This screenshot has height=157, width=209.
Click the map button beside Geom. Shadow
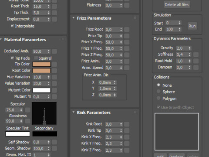click(x=54, y=148)
